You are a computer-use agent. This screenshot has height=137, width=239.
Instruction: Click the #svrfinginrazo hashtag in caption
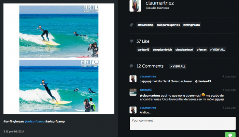click(13, 121)
